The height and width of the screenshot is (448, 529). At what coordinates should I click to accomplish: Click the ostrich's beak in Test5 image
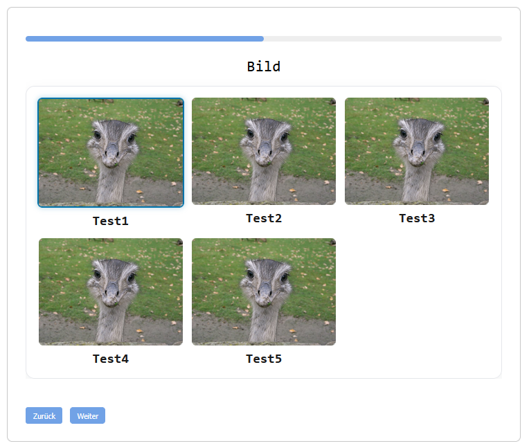(x=265, y=290)
